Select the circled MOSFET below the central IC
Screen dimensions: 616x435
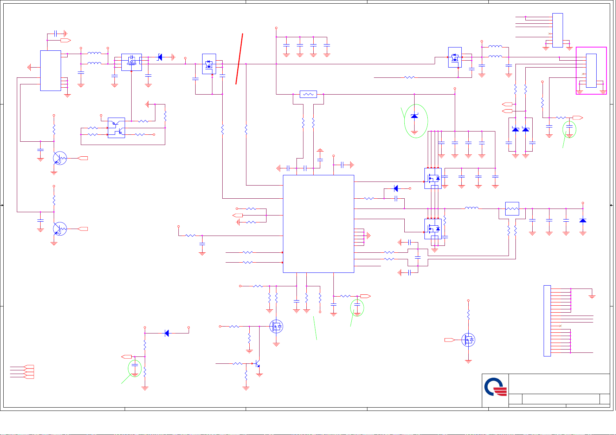tap(276, 326)
